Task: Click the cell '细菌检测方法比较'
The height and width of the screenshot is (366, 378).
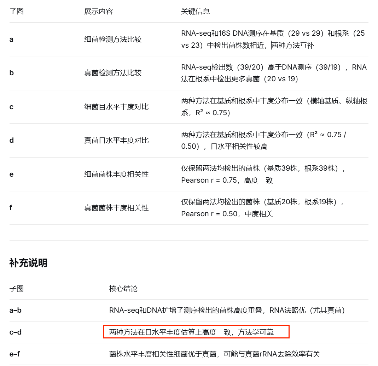Action: [112, 39]
